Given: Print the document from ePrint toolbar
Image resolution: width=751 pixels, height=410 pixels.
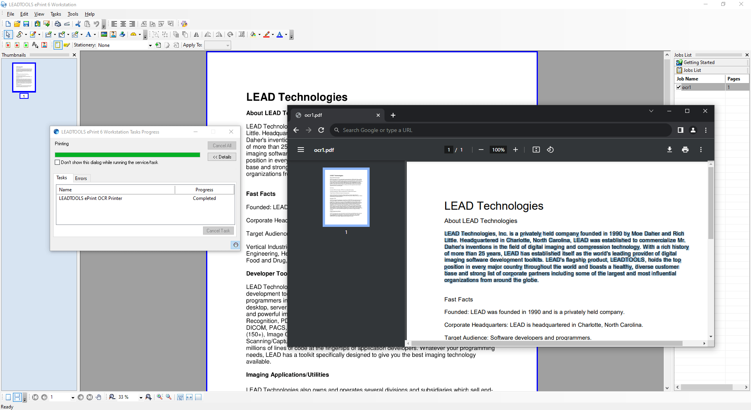Looking at the screenshot, I should tap(57, 24).
